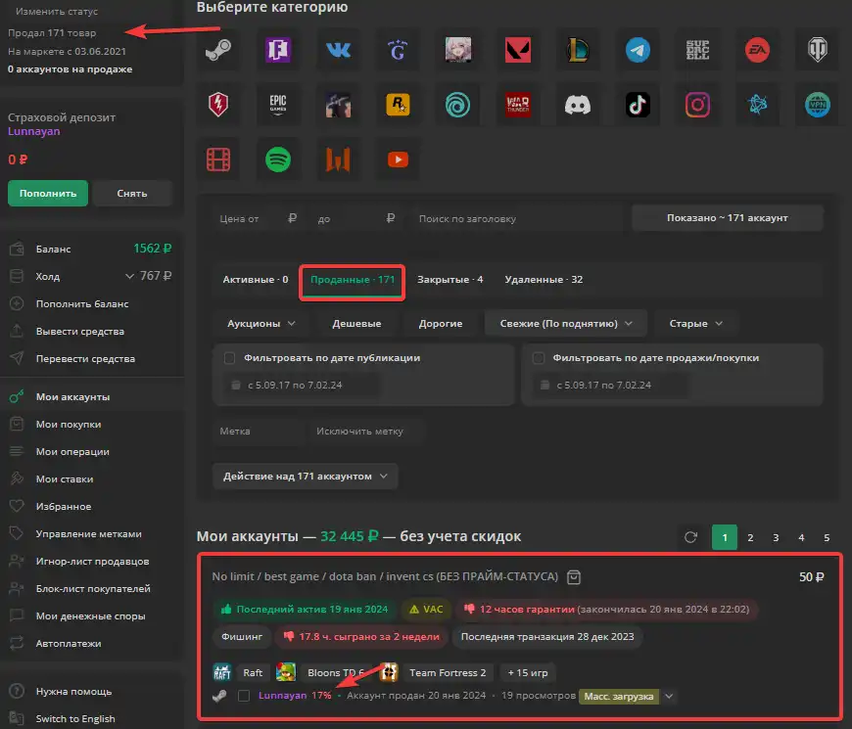Select the Instagram category icon
852x729 pixels.
coord(697,105)
